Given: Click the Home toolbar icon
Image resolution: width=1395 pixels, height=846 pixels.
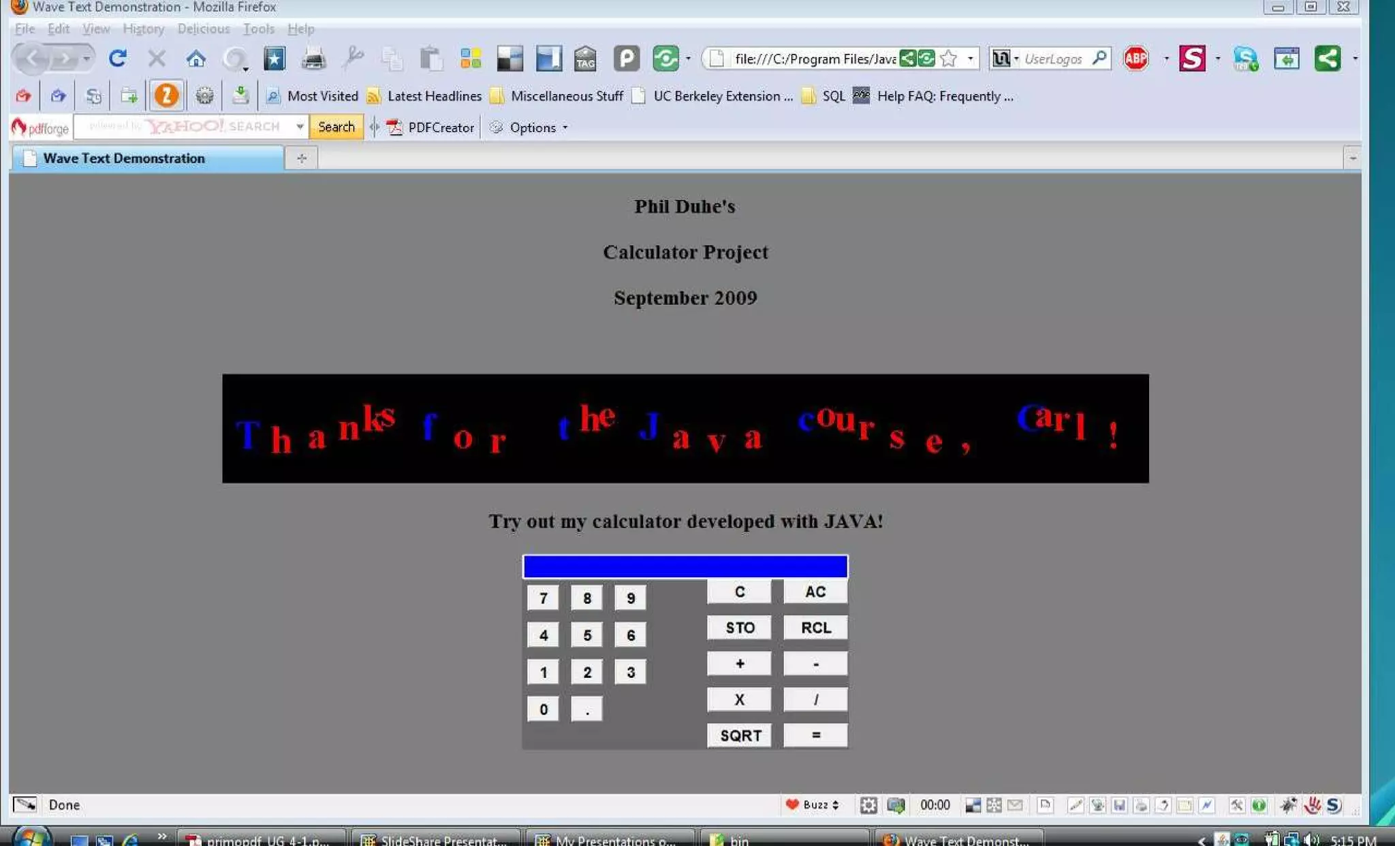Looking at the screenshot, I should pyautogui.click(x=196, y=59).
